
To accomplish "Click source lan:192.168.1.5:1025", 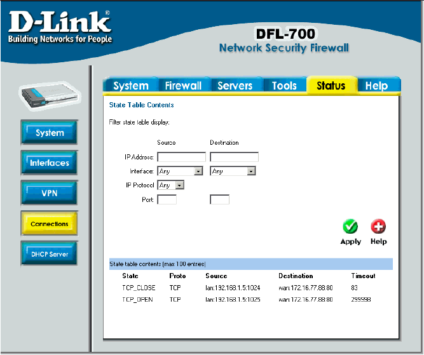I will [x=233, y=300].
